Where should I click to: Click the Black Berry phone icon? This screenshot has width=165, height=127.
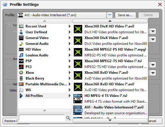21,78
